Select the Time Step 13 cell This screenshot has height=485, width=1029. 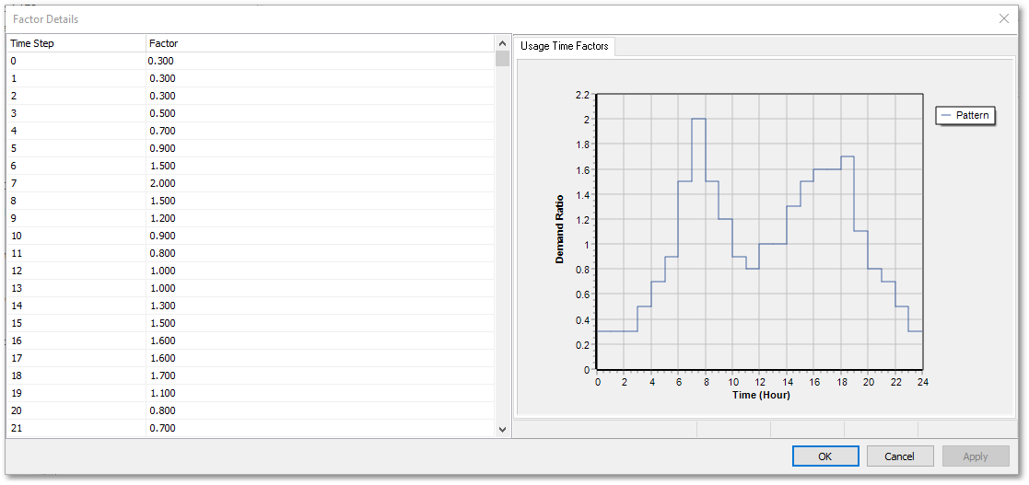tap(76, 288)
